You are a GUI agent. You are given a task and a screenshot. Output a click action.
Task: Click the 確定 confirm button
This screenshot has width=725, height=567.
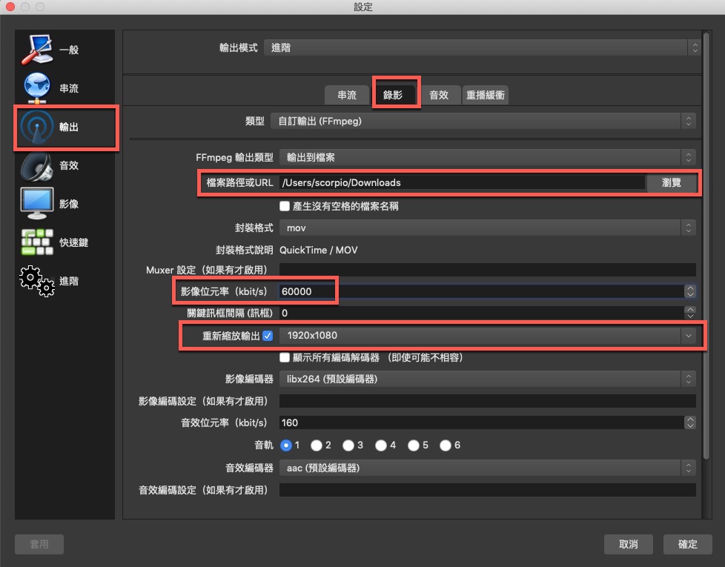(x=687, y=544)
